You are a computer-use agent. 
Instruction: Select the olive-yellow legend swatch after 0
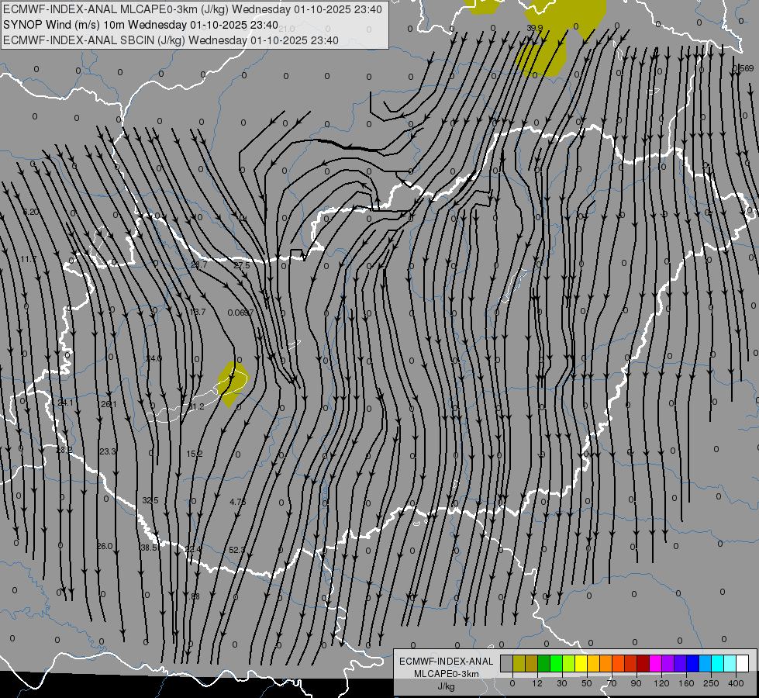(519, 663)
